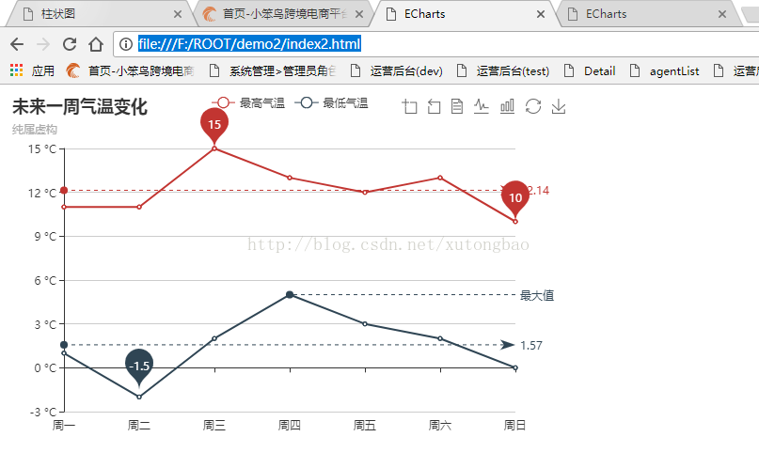
Task: Switch chart to line type icon
Action: 482,106
